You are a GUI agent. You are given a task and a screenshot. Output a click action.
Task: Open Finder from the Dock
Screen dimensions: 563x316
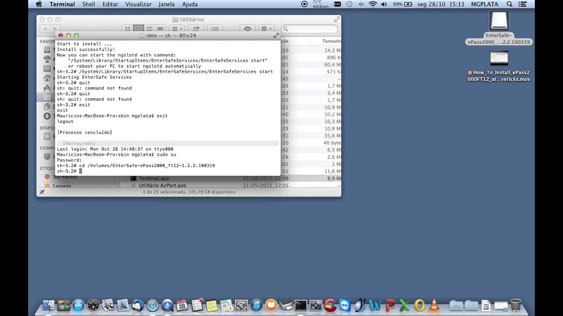click(x=49, y=305)
